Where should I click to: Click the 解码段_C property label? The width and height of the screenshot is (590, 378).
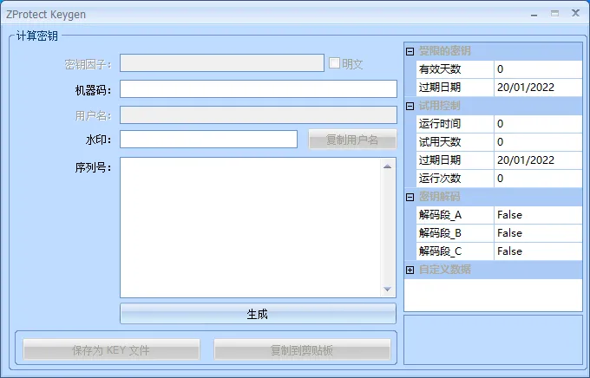455,251
